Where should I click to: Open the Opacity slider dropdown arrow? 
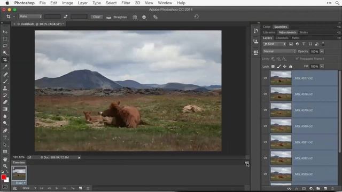pyautogui.click(x=322, y=52)
